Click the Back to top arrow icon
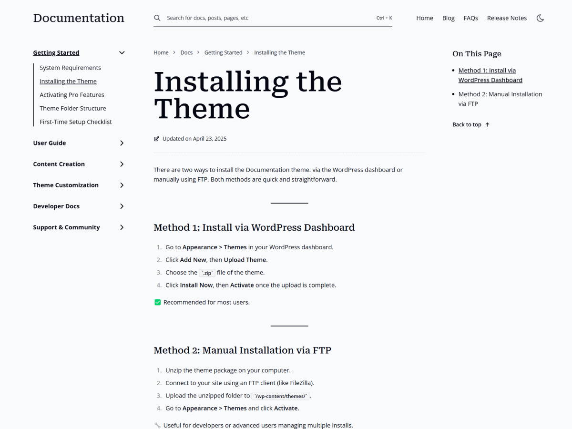 (487, 124)
